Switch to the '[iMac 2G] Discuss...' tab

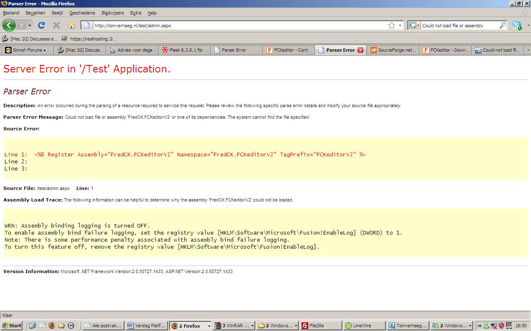pos(80,50)
